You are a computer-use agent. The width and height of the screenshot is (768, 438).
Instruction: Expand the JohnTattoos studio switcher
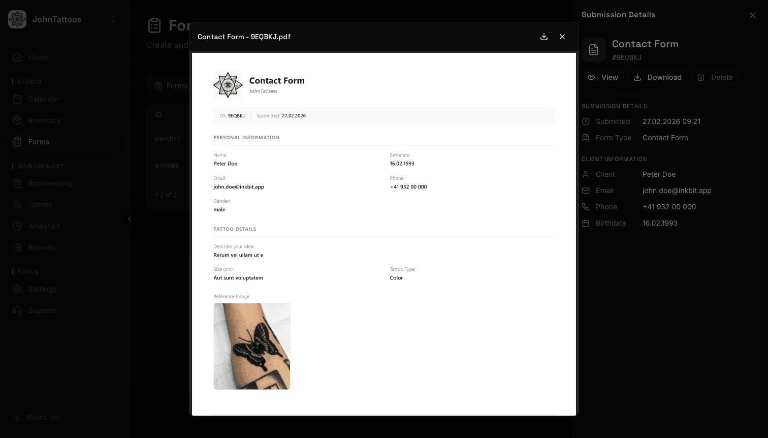point(113,19)
